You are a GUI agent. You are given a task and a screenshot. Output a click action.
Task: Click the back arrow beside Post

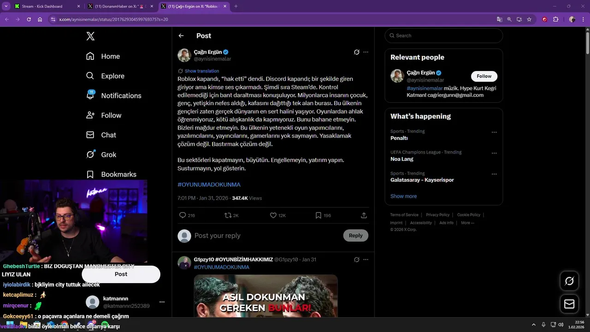[181, 36]
